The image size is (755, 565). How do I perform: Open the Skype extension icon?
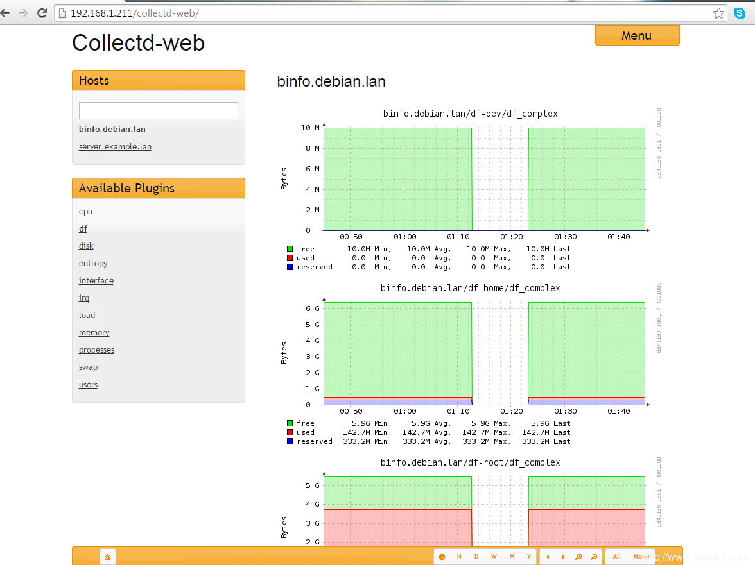click(x=740, y=13)
